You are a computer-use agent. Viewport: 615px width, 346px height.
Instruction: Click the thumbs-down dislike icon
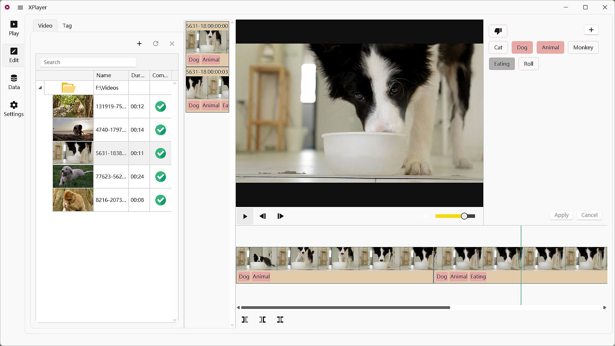coord(498,31)
